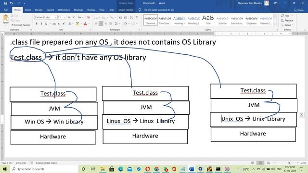
Task: Open the paragraph shading color
Action: click(125, 24)
